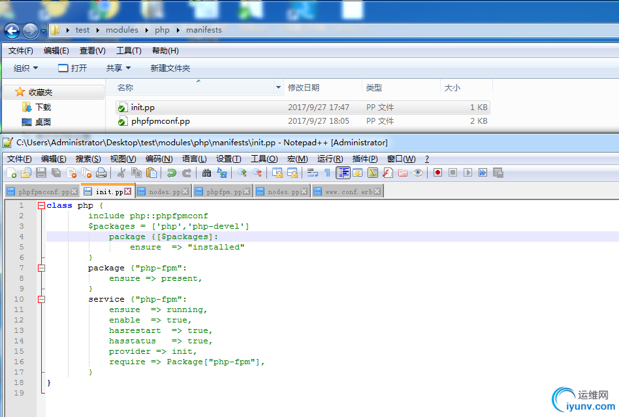Click the Stop recording macro icon
This screenshot has height=417, width=619.
(x=452, y=173)
